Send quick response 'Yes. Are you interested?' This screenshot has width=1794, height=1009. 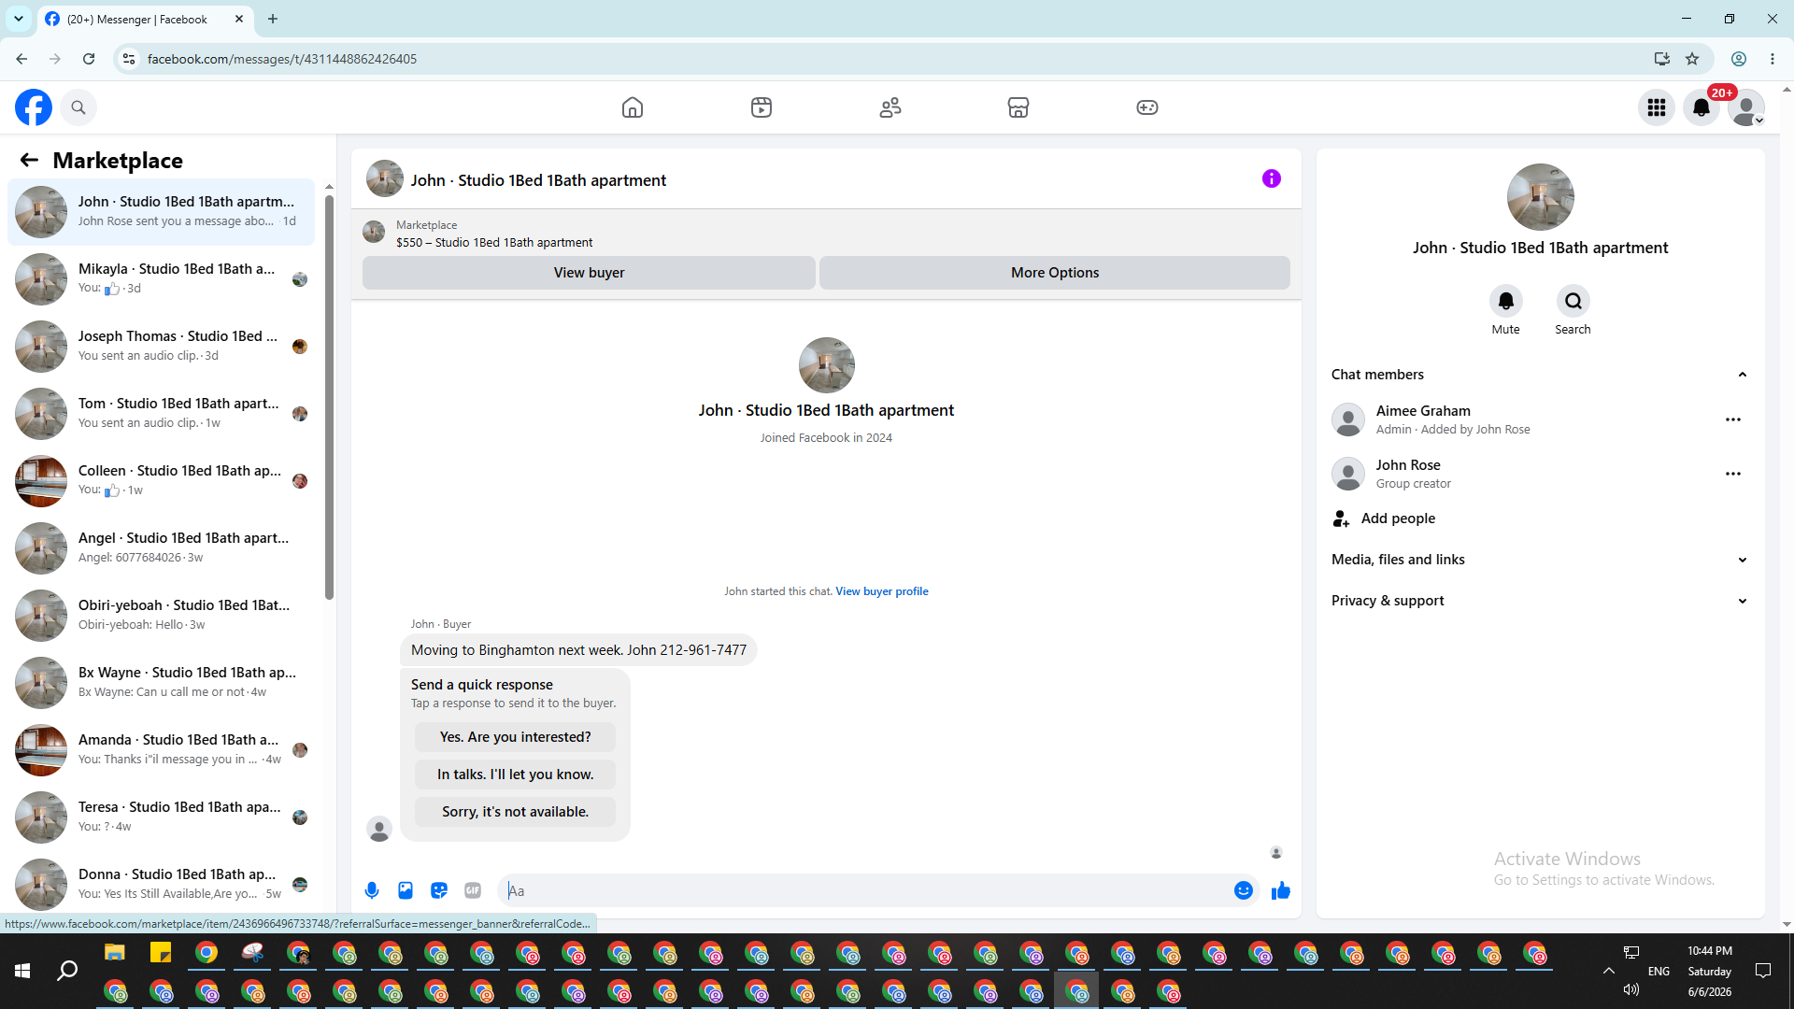click(x=516, y=737)
